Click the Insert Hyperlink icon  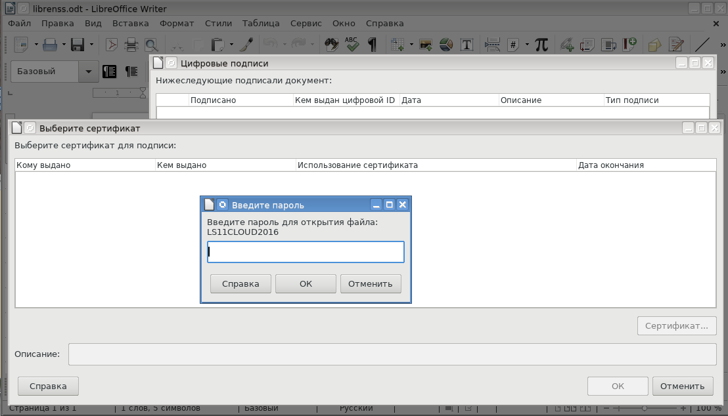point(567,45)
